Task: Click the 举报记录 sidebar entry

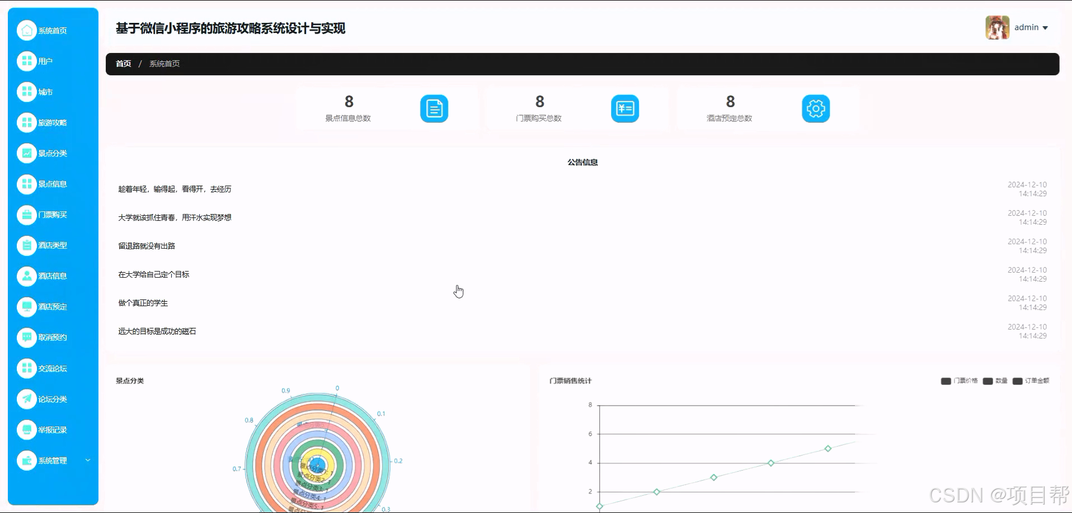Action: point(52,430)
